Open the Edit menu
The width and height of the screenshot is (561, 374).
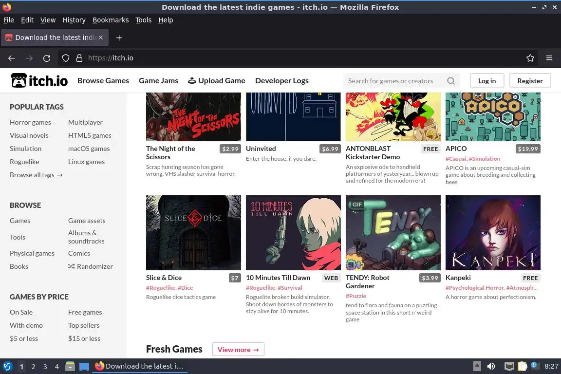coord(27,20)
